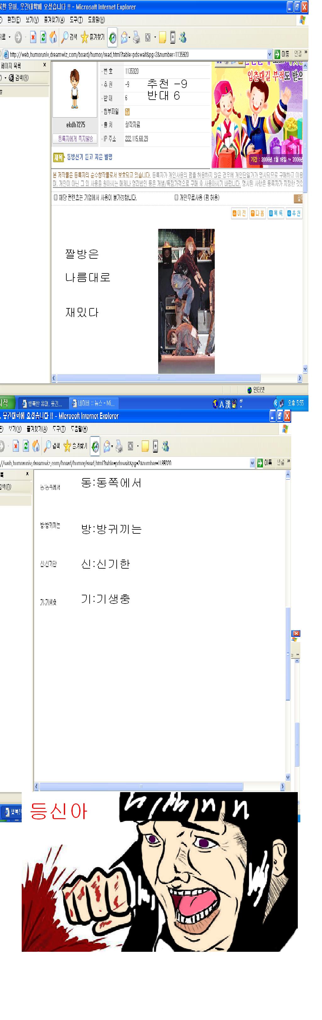Close the 페이지 목록 side panel with X
322x1020 pixels.
click(x=44, y=64)
